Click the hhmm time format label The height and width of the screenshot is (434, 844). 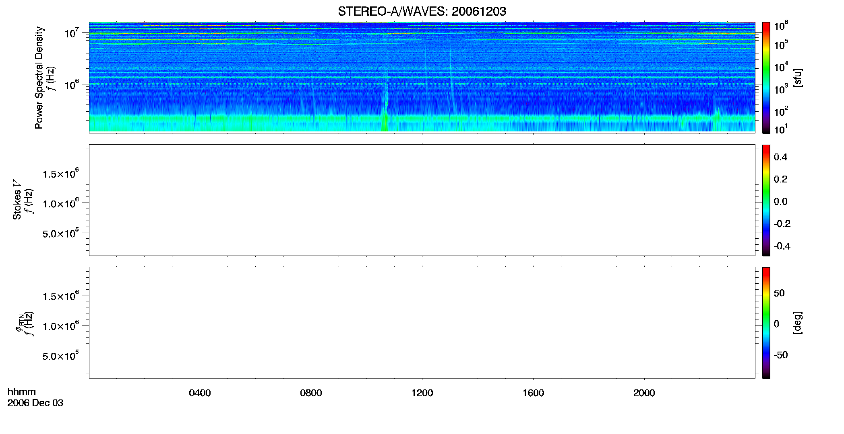coord(22,392)
